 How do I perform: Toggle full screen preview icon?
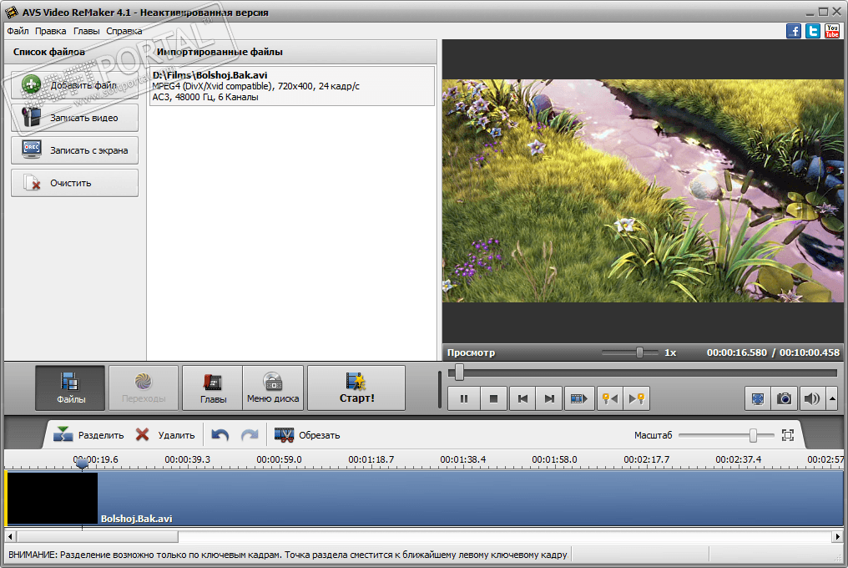(758, 399)
